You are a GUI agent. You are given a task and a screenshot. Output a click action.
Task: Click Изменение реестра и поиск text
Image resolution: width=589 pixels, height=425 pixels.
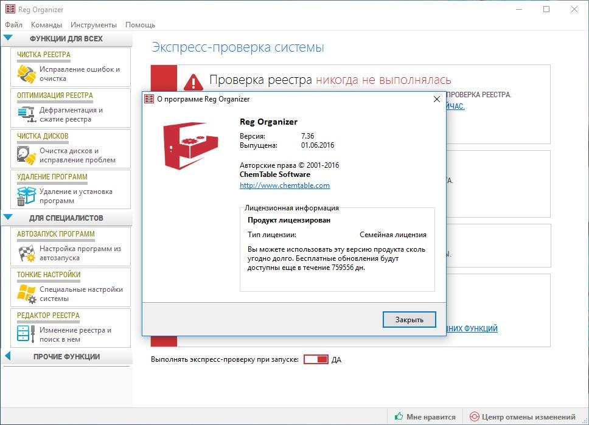click(x=75, y=334)
